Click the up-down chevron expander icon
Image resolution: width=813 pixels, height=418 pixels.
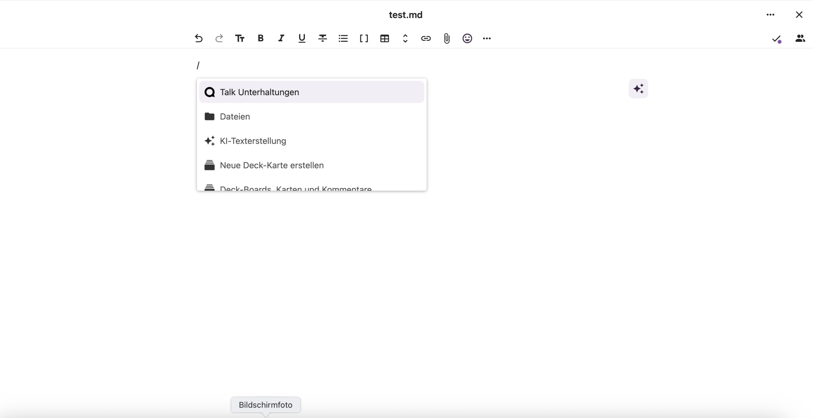(405, 38)
